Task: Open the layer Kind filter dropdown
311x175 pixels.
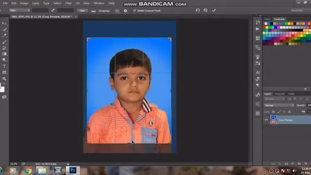Action: click(275, 99)
